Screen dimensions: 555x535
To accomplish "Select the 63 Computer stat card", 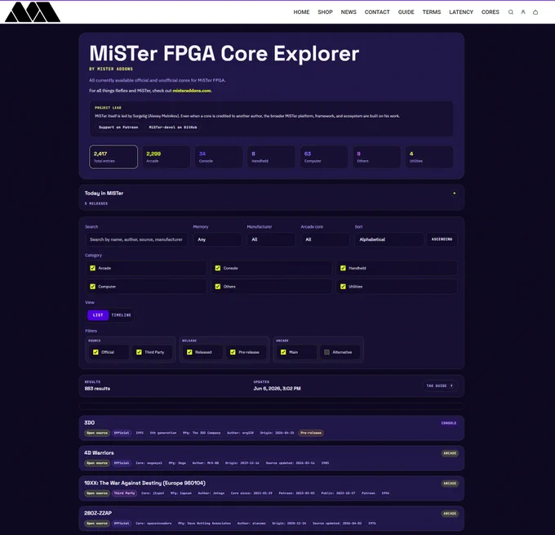I will click(x=324, y=157).
